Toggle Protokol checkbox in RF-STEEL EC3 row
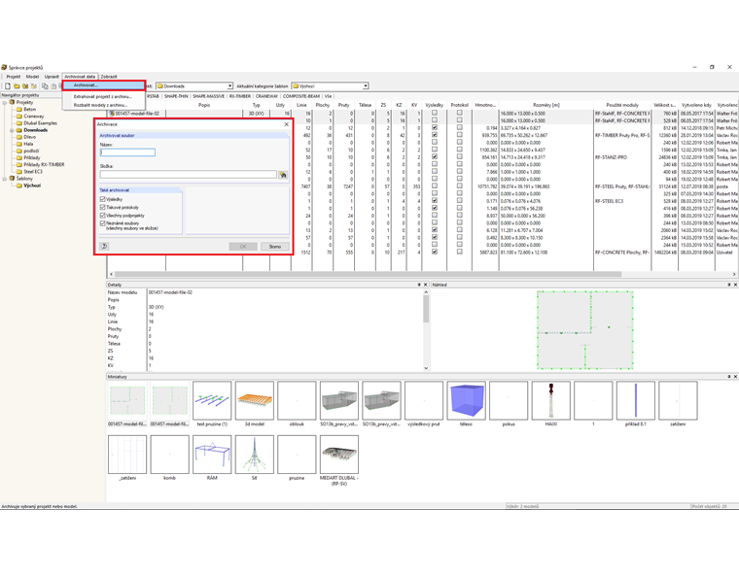 pyautogui.click(x=460, y=201)
